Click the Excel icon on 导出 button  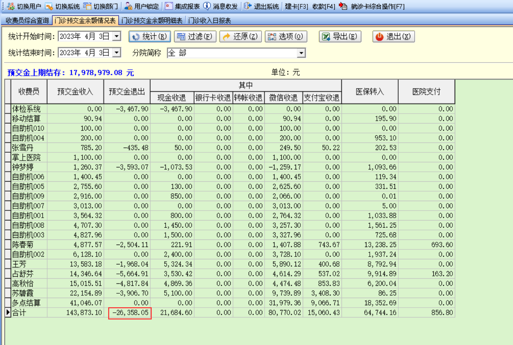[326, 37]
